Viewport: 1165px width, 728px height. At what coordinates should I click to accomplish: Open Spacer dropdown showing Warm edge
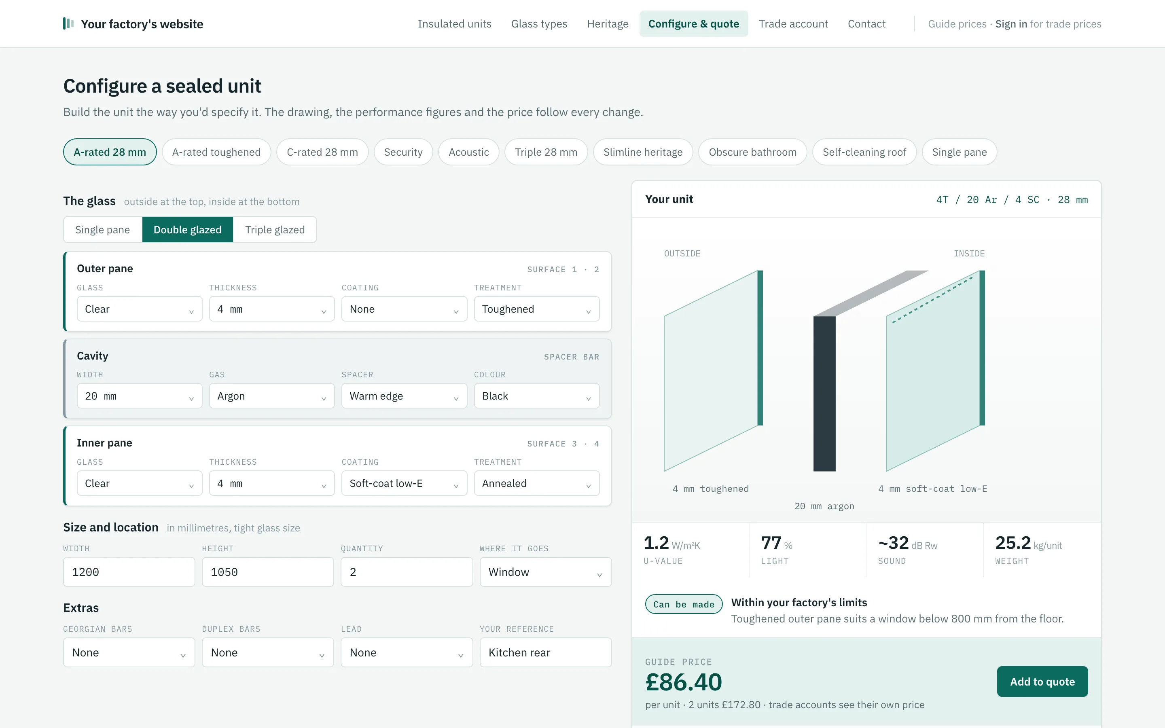[x=405, y=396]
